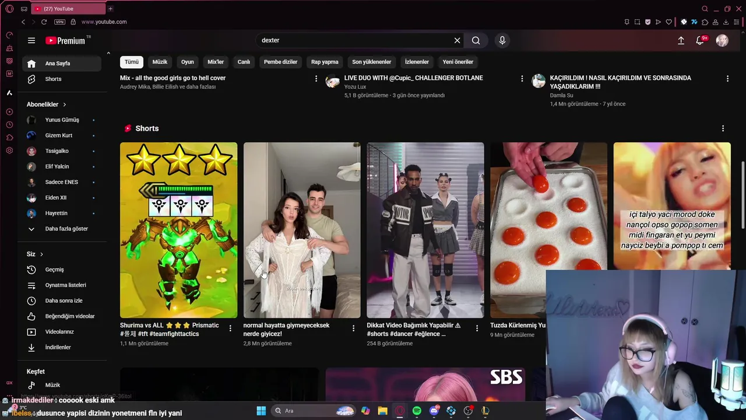Open the Opera GX menu logo
Image resolution: width=746 pixels, height=420 pixels.
coord(9,9)
